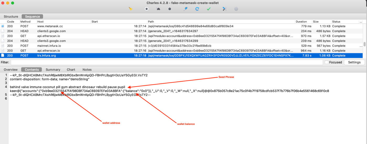The width and height of the screenshot is (367, 144).
Task: Sort by the Duration column header
Action: tap(301, 21)
